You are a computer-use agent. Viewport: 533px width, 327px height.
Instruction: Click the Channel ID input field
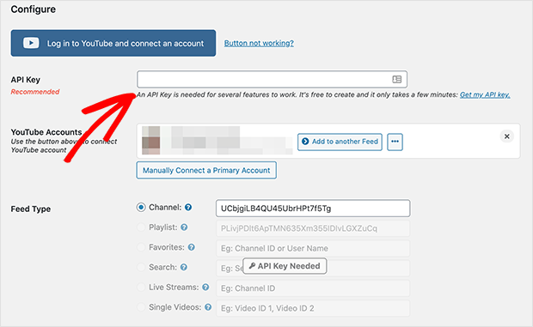313,209
